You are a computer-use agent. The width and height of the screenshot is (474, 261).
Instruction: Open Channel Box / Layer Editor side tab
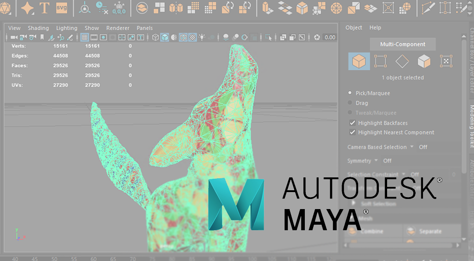click(x=471, y=60)
